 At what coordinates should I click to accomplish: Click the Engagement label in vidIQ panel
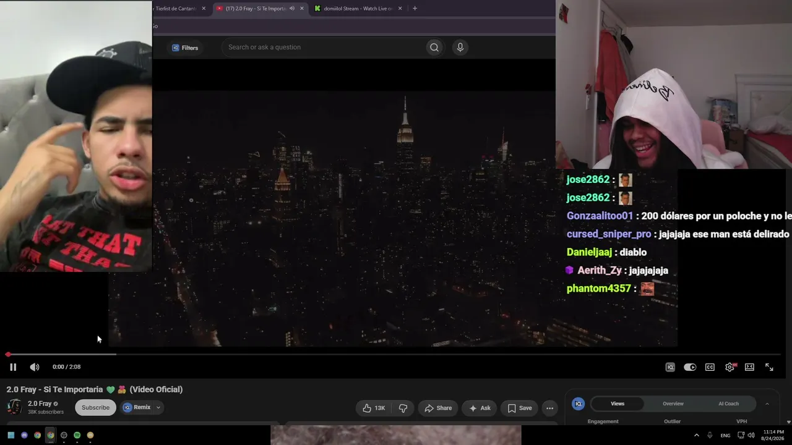603,422
